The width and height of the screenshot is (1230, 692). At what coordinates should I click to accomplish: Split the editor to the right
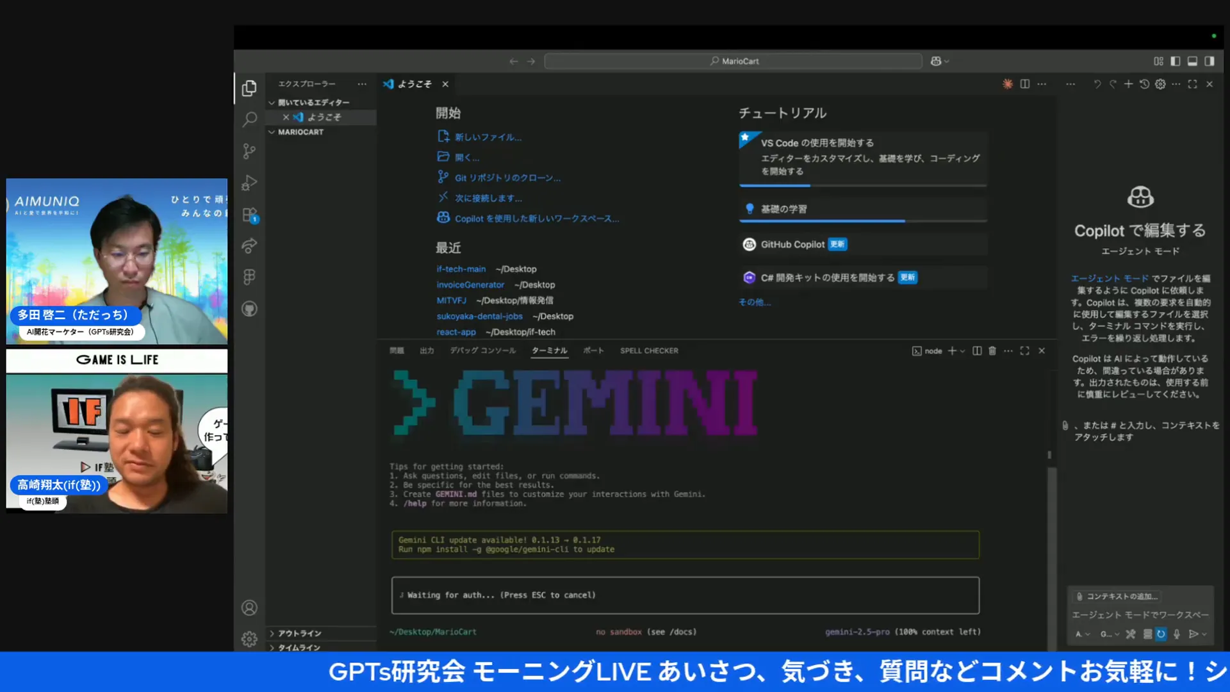tap(1025, 84)
